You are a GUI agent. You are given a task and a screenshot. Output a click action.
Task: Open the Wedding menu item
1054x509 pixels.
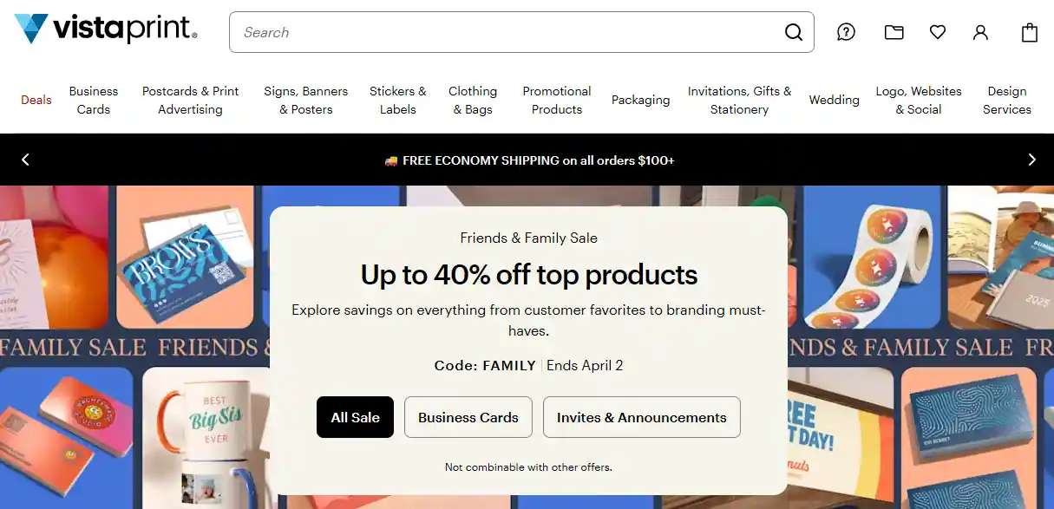pos(834,100)
